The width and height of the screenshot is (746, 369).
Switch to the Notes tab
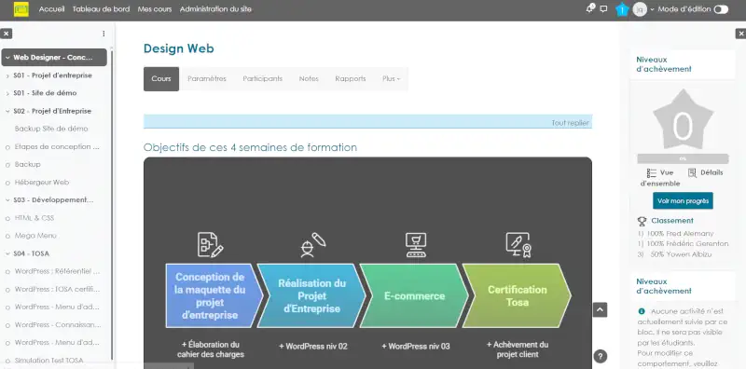[x=309, y=79]
